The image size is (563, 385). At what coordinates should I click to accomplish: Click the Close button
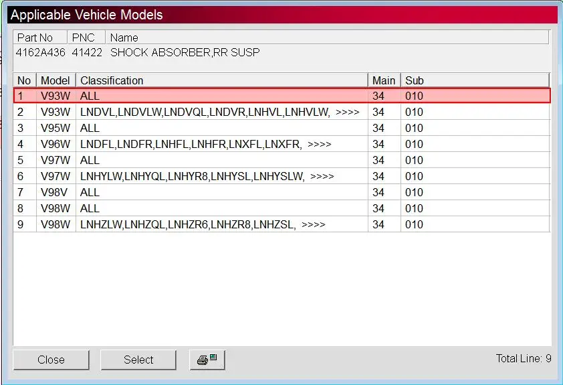point(51,360)
